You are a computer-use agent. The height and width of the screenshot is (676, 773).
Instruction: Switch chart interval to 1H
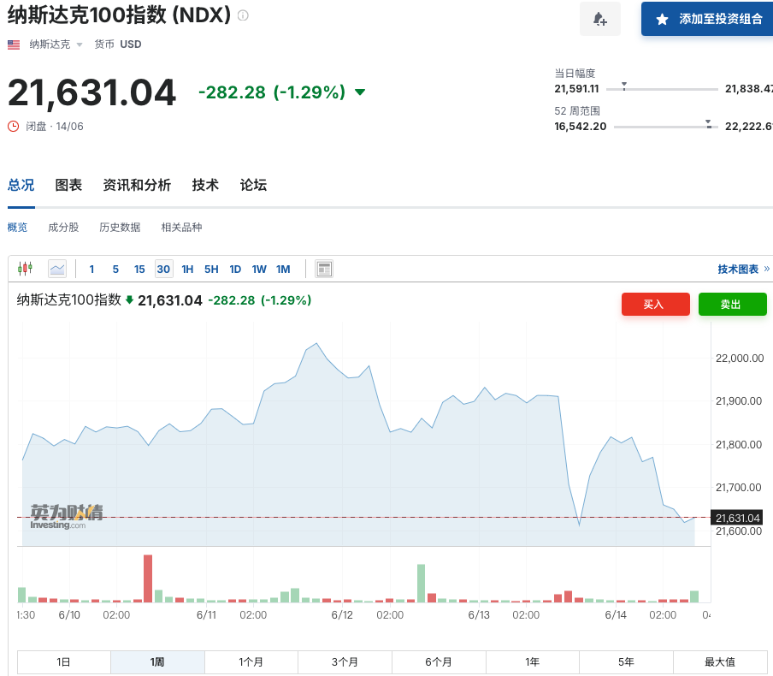pos(187,269)
